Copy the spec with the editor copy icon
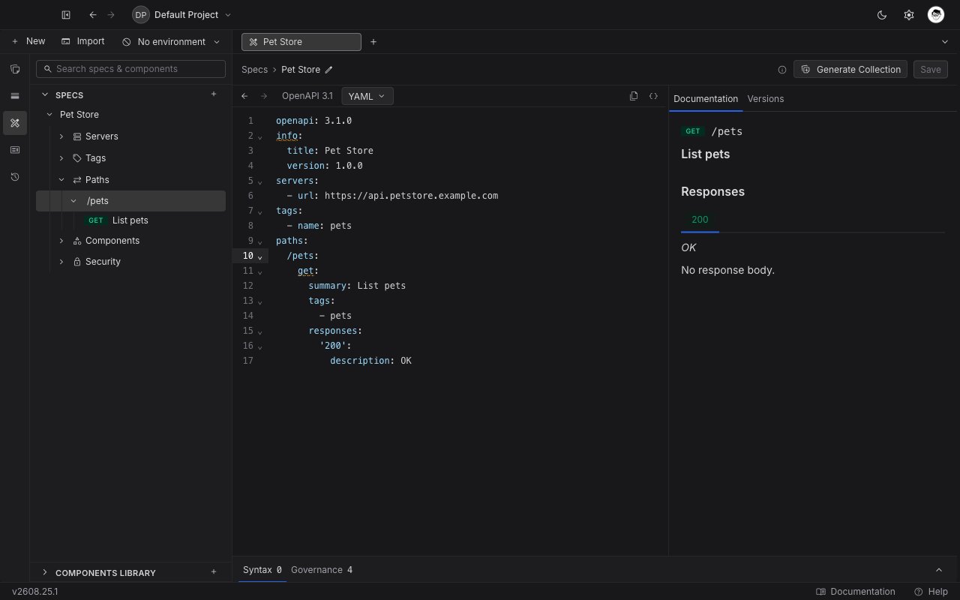 (634, 96)
